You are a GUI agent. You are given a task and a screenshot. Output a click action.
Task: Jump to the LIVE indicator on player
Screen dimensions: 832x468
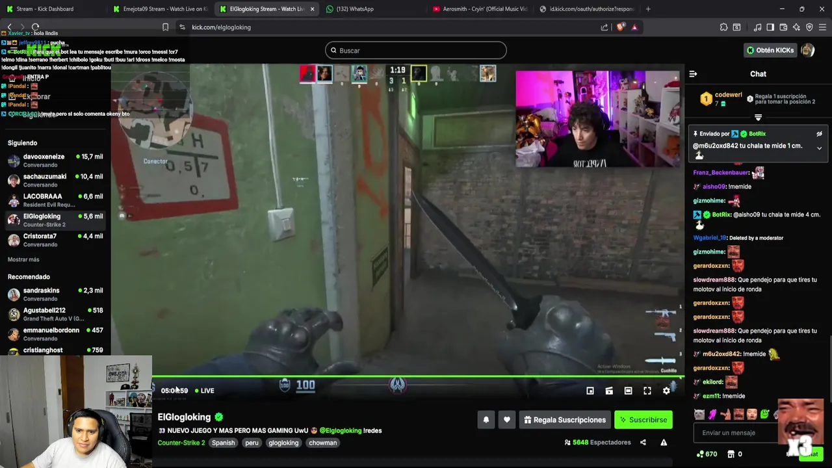pyautogui.click(x=204, y=391)
